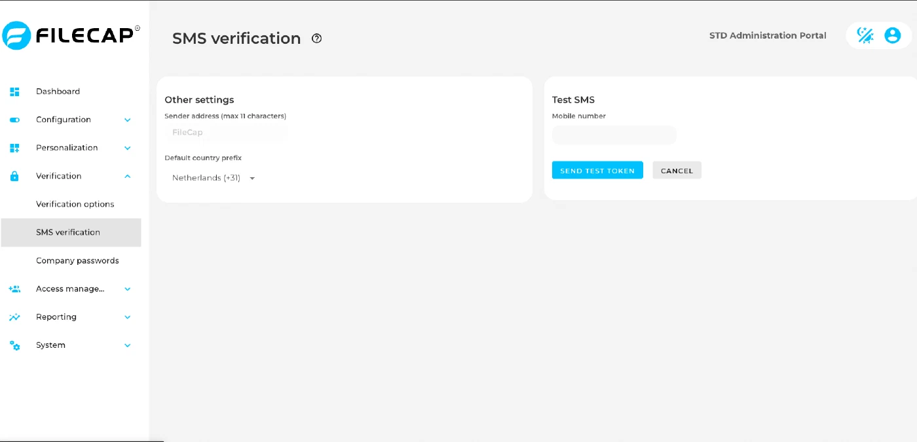Focus the Mobile number input field

(614, 135)
